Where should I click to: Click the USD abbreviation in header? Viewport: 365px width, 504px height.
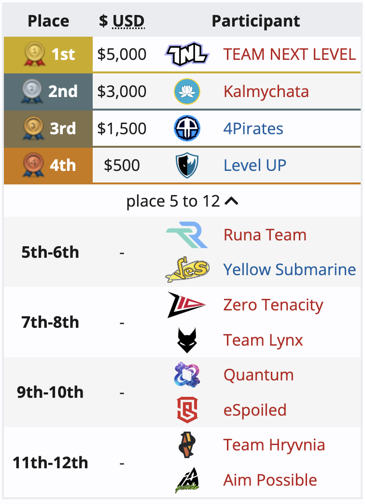point(128,21)
